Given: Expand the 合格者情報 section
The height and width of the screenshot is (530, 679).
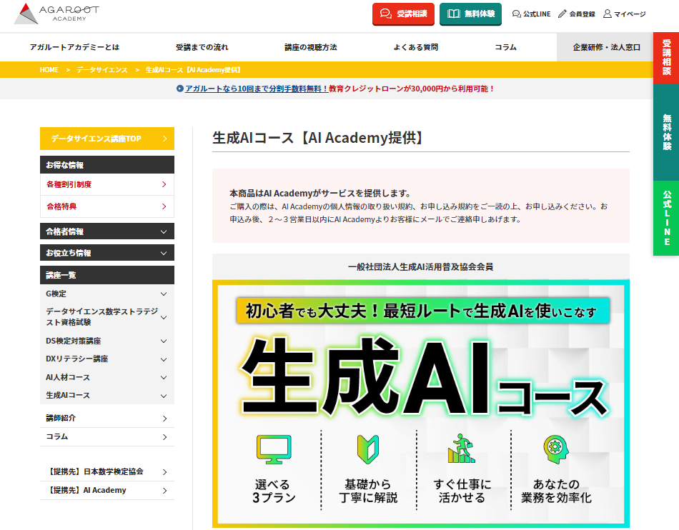Looking at the screenshot, I should point(107,231).
